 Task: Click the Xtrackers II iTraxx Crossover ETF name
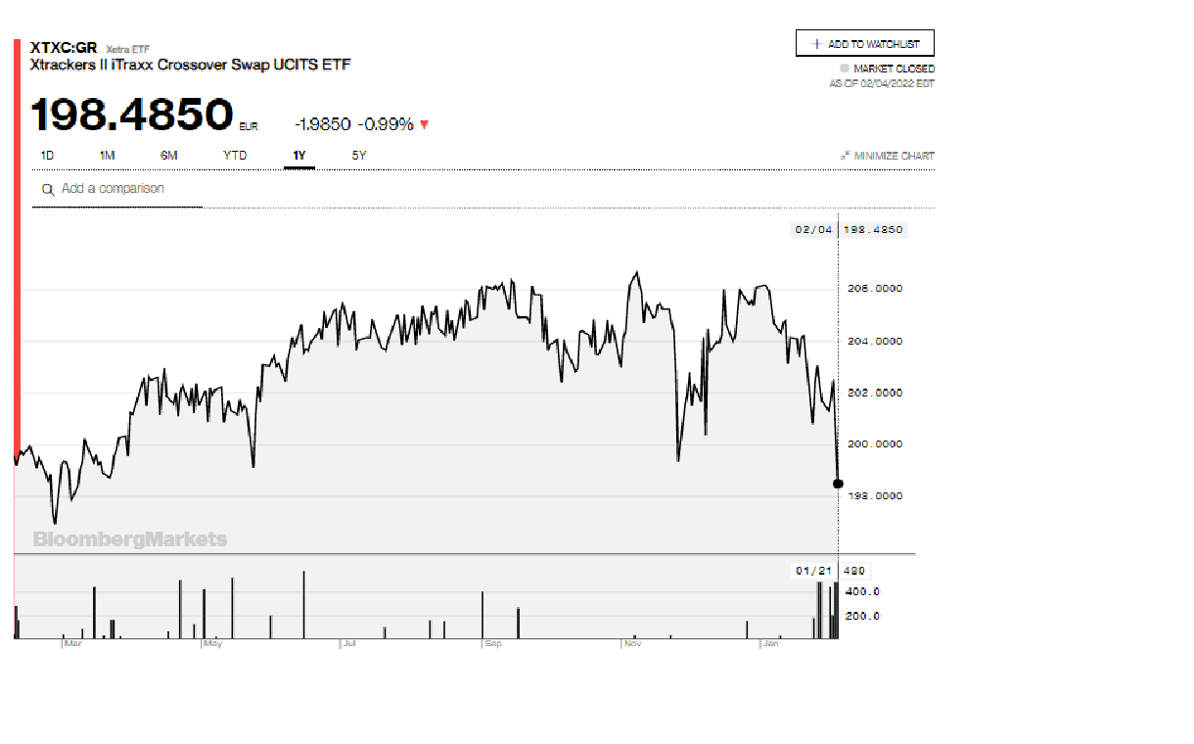[191, 65]
